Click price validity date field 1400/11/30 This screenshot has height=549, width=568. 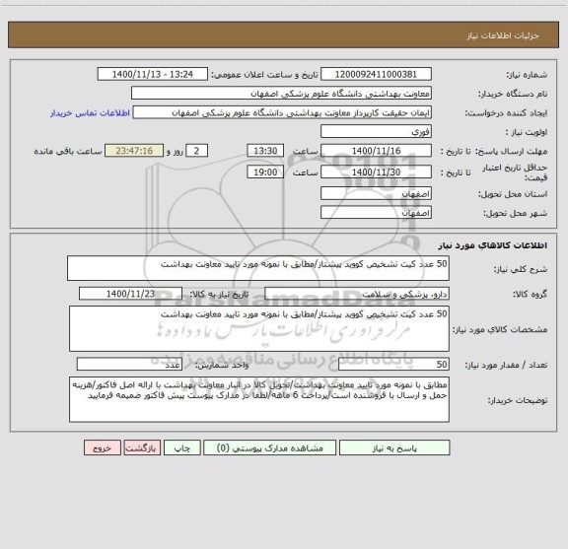coord(376,172)
